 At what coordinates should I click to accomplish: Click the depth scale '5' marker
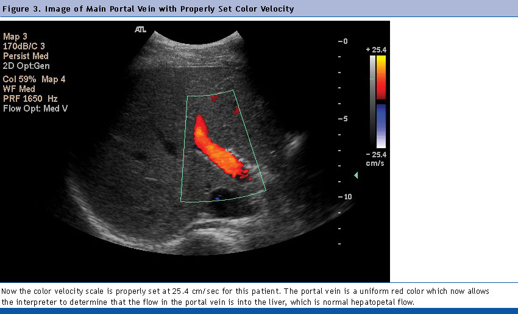[343, 119]
